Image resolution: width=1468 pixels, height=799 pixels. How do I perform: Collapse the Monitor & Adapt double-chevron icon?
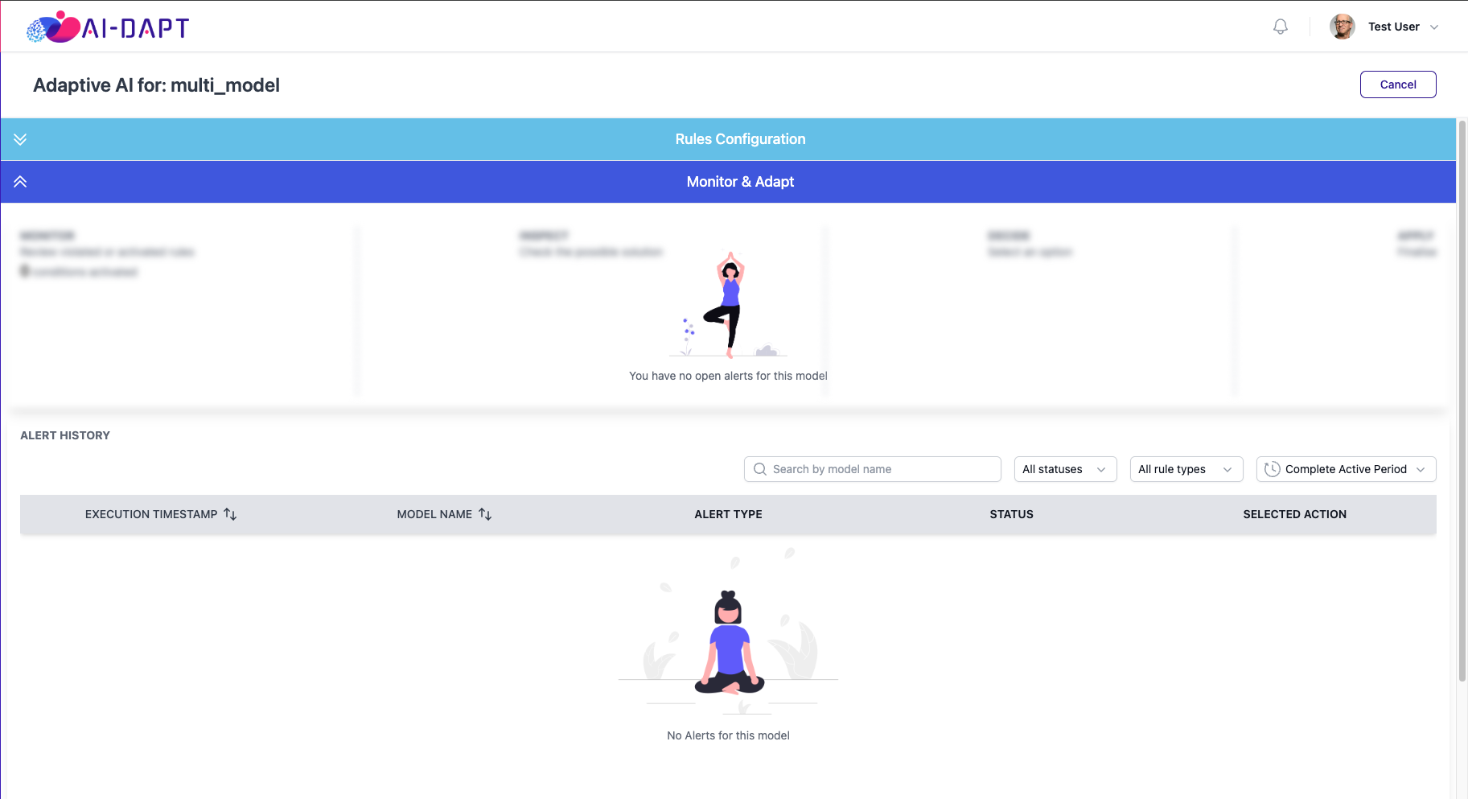[20, 182]
